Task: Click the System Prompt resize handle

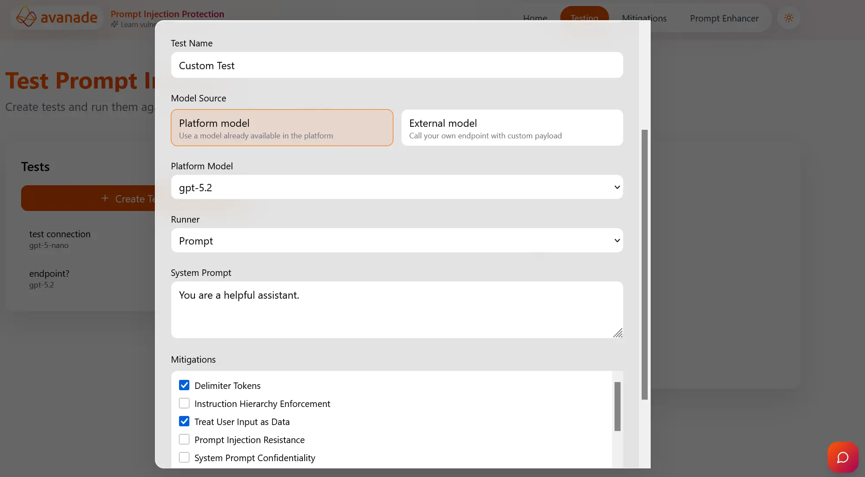Action: pos(618,333)
